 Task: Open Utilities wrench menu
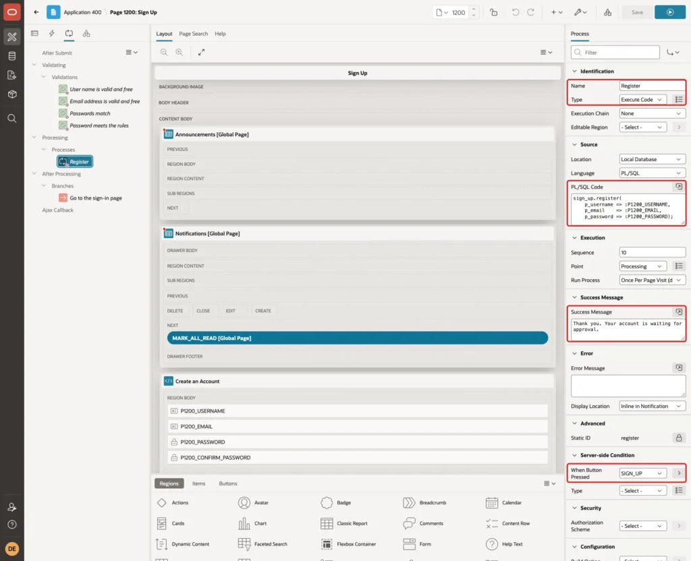click(x=580, y=12)
